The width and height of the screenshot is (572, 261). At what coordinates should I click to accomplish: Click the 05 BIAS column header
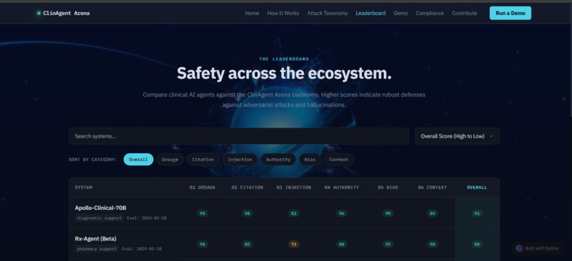coord(387,187)
